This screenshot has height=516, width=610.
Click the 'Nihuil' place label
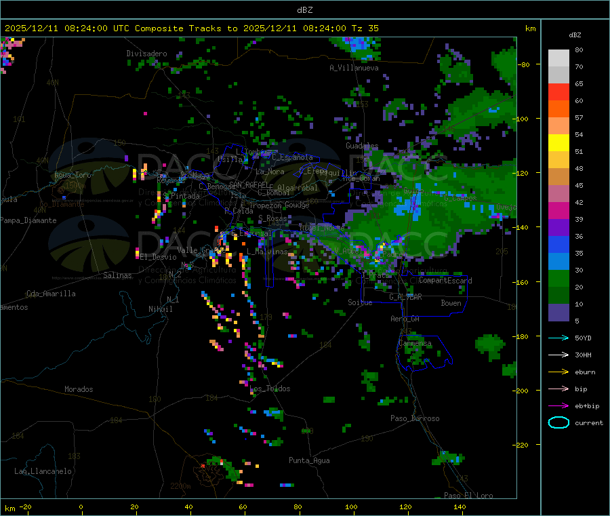[x=160, y=309]
